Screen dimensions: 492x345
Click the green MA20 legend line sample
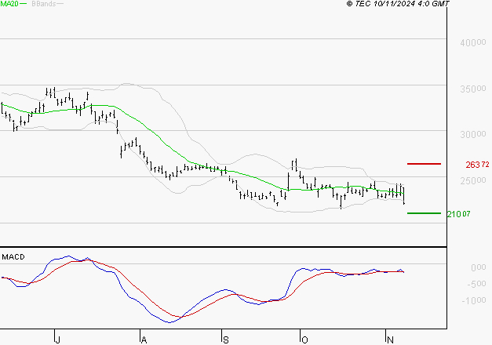pos(24,4)
